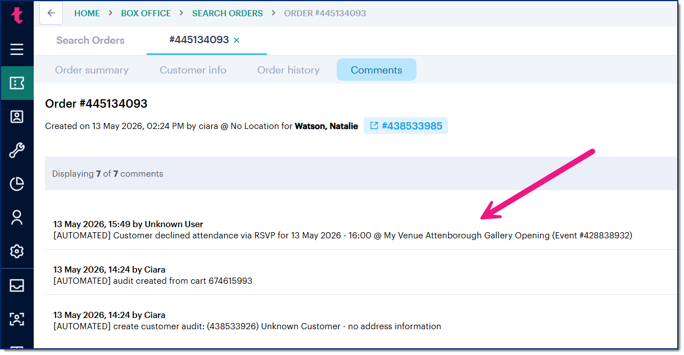Click 'create customer audit' comment text
684x355 pixels.
(x=247, y=326)
